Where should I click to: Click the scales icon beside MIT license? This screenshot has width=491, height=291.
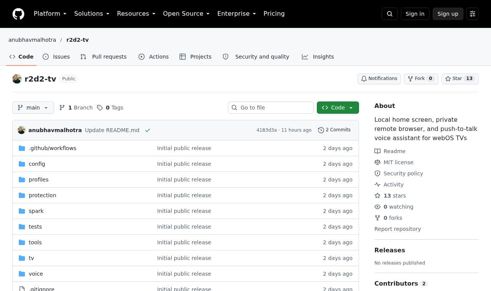[x=377, y=162]
